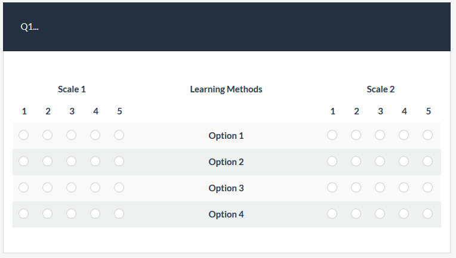This screenshot has height=258, width=456.
Task: Select Scale 1 rating 3 for Option 1
Action: (71, 135)
